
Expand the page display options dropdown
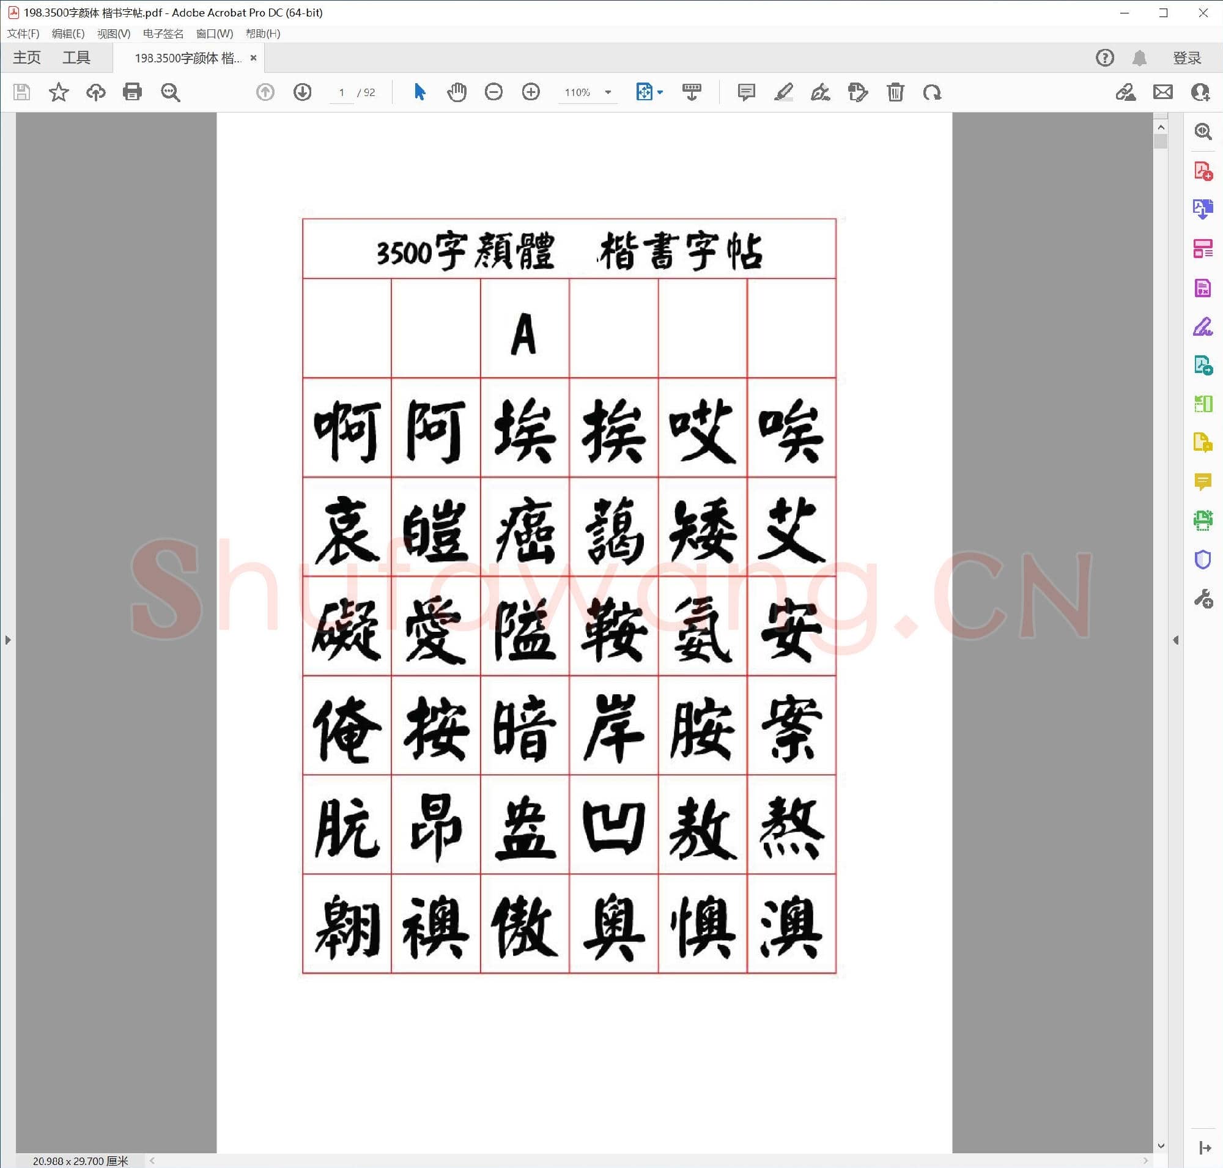tap(659, 92)
